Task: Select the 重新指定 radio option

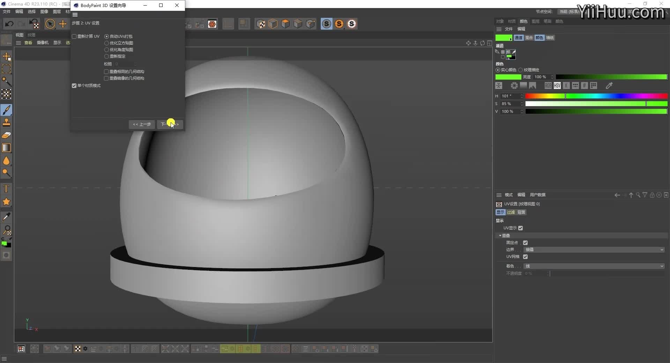Action: click(106, 56)
